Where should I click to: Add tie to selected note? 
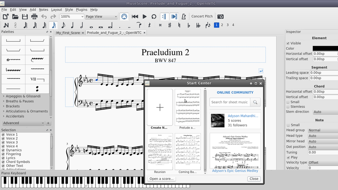[x=139, y=25]
